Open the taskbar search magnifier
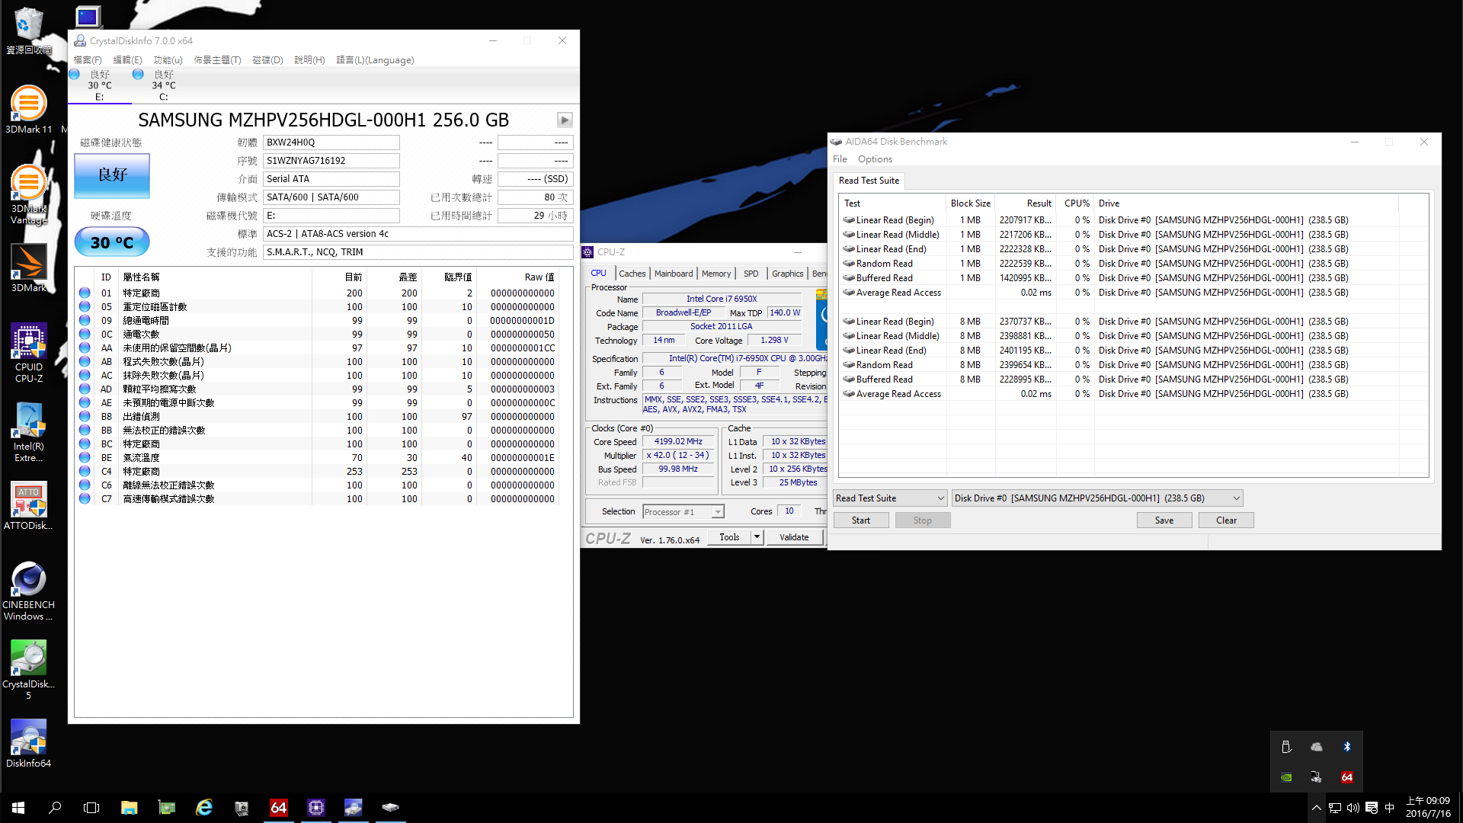 55,808
